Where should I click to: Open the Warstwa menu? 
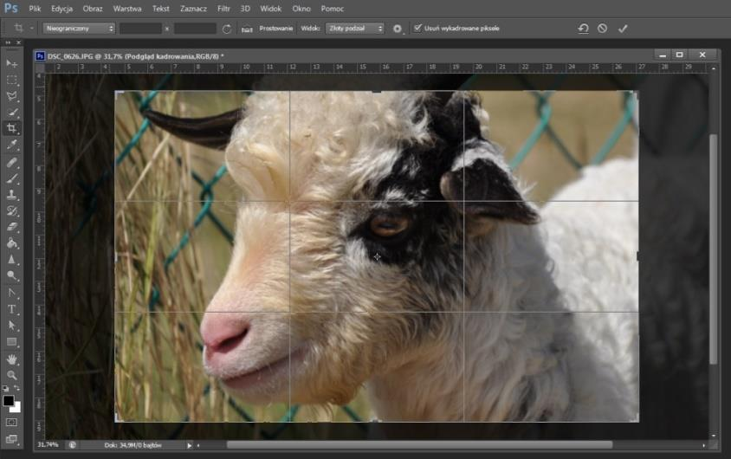click(x=126, y=8)
